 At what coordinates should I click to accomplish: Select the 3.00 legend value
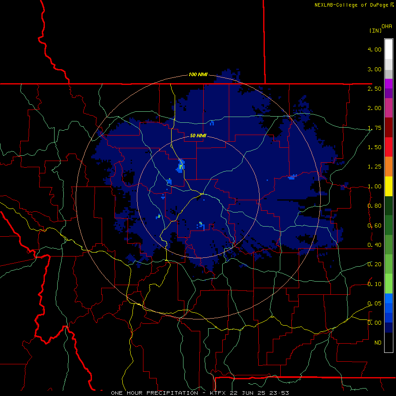coord(374,69)
